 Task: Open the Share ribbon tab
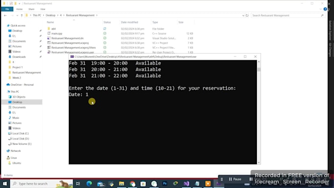click(x=31, y=9)
